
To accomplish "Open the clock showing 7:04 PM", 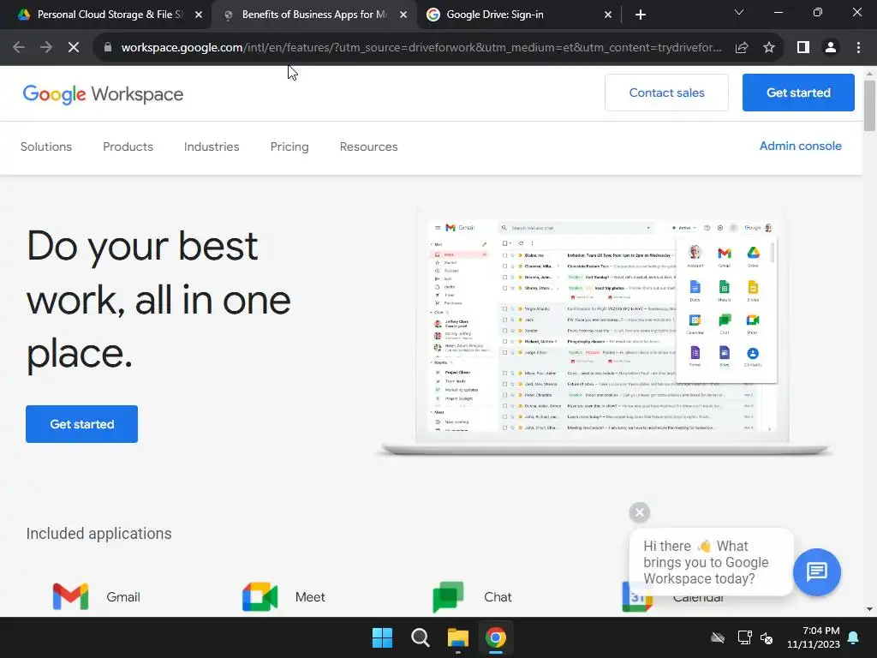I will click(x=814, y=637).
